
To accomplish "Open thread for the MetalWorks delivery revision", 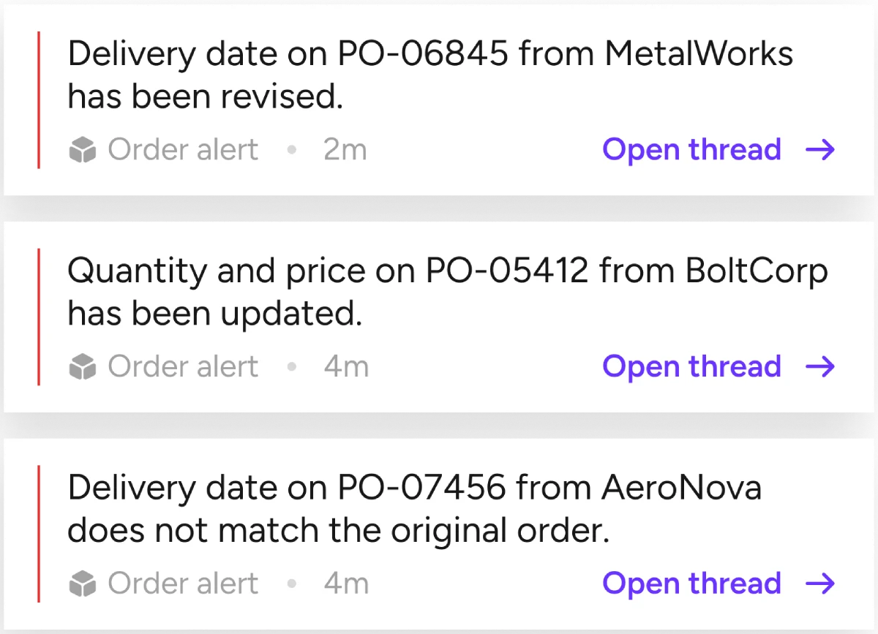I will point(691,151).
